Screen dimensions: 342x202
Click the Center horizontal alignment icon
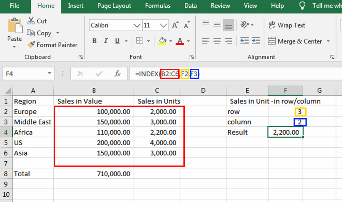pos(217,41)
